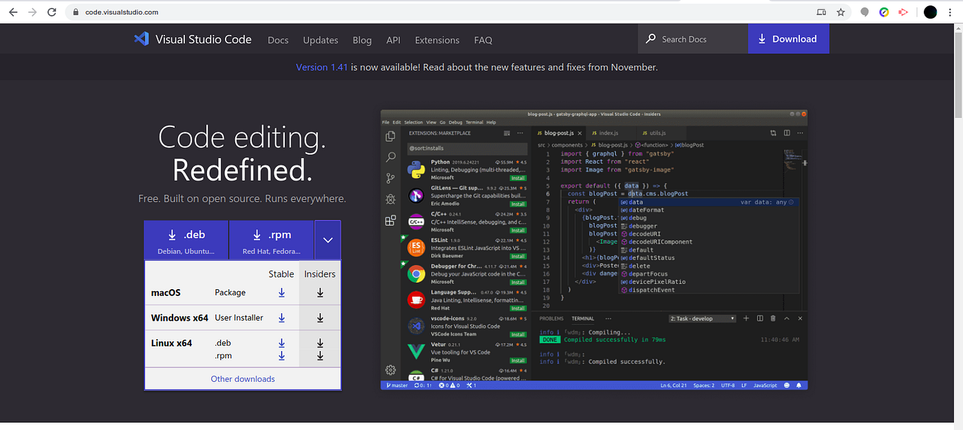Download macOS Stable package arrow
Viewport: 963px width, 430px height.
(281, 293)
